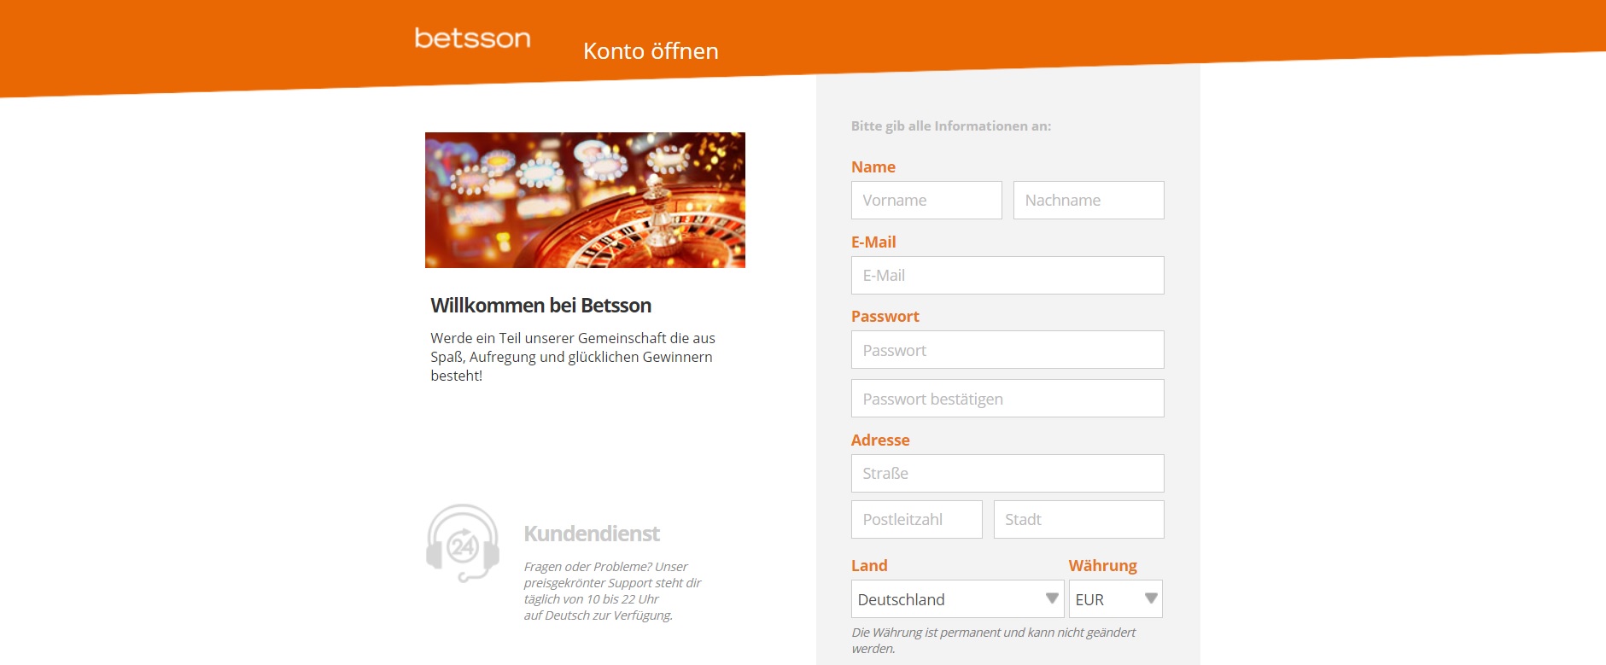
Task: Click the 24-hour headset support icon
Action: pyautogui.click(x=462, y=543)
